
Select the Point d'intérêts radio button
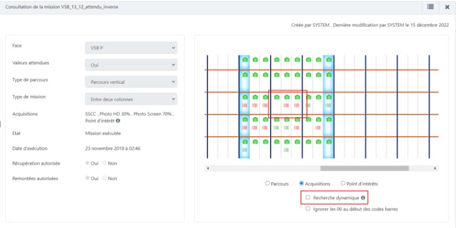point(343,183)
